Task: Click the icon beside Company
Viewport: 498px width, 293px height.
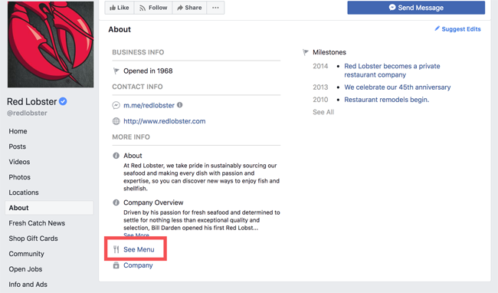Action: [116, 265]
